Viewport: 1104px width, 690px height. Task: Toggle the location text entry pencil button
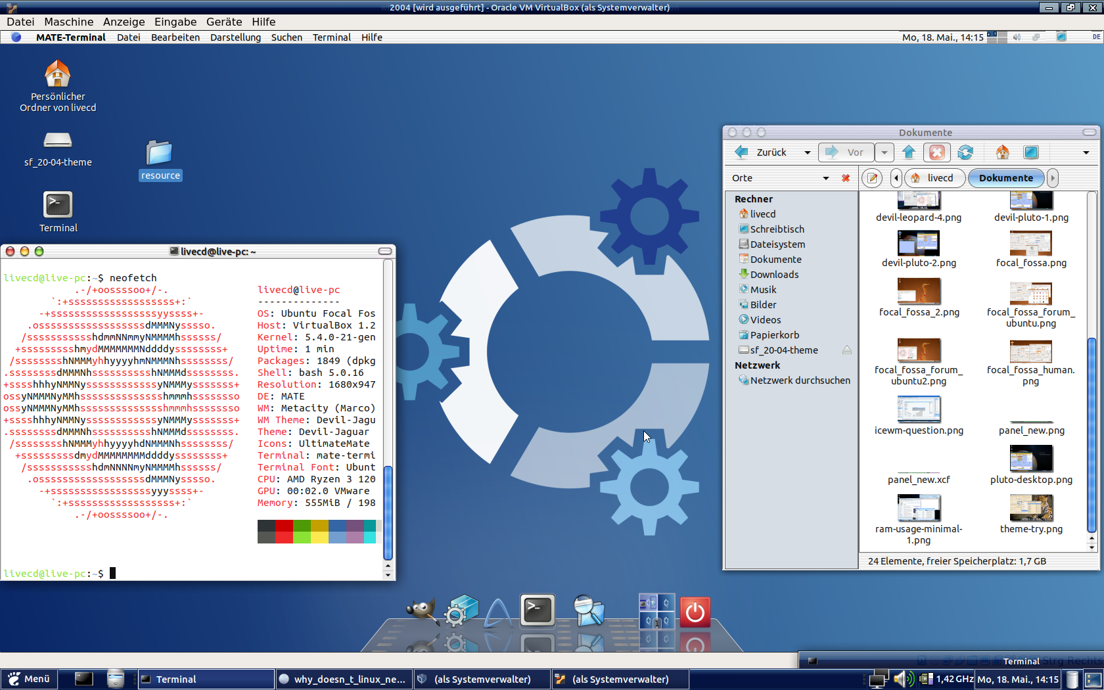tap(872, 178)
